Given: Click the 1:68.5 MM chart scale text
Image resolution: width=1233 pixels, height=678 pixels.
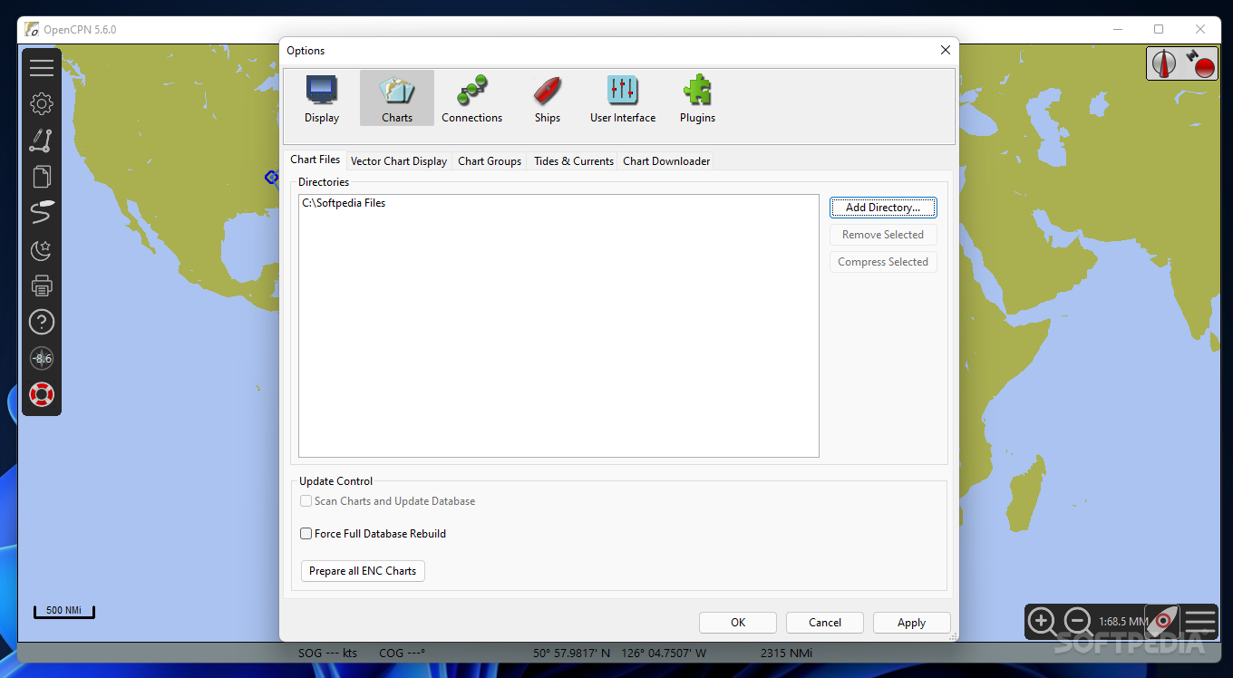Looking at the screenshot, I should (1123, 622).
